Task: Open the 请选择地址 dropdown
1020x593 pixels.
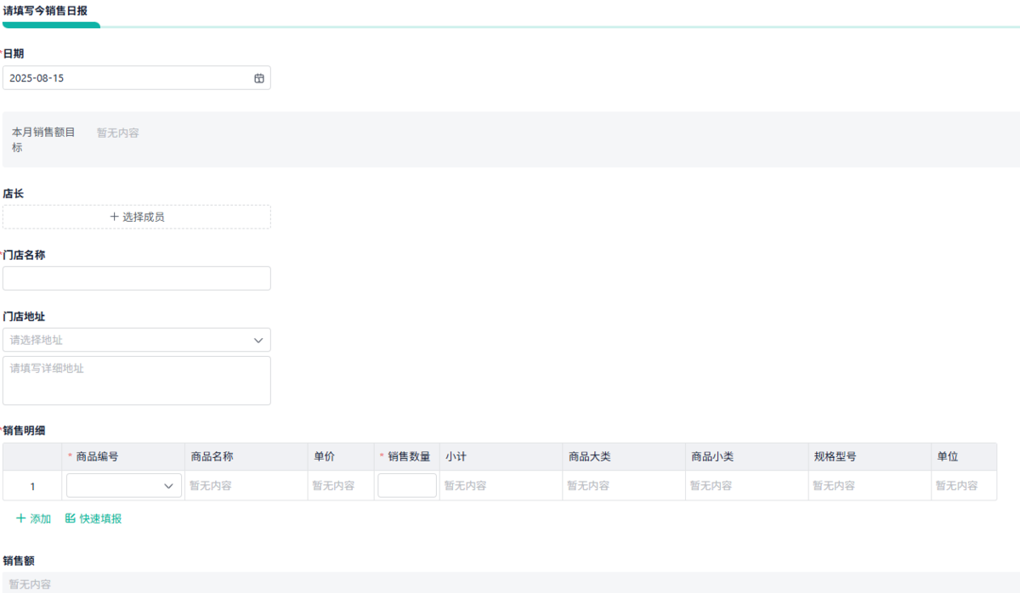Action: click(x=137, y=340)
